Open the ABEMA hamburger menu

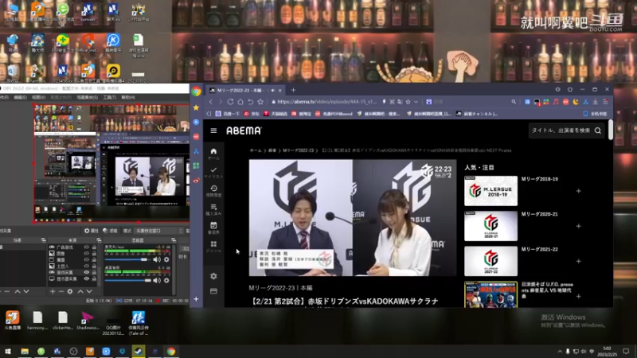tap(213, 130)
